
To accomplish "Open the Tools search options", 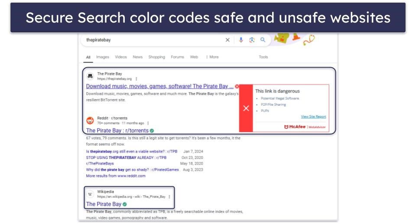I will (x=263, y=57).
